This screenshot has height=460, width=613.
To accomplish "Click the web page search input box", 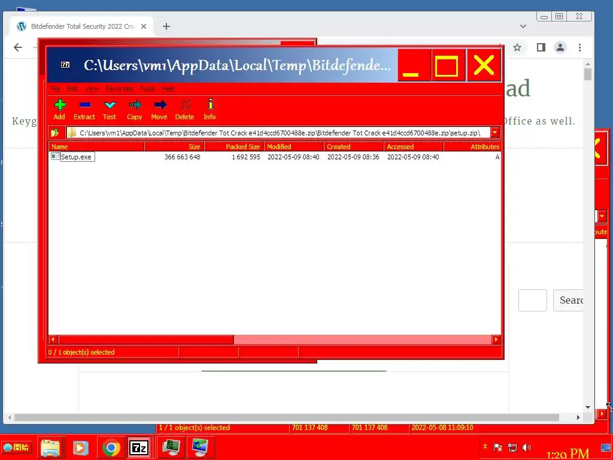I will pyautogui.click(x=532, y=300).
